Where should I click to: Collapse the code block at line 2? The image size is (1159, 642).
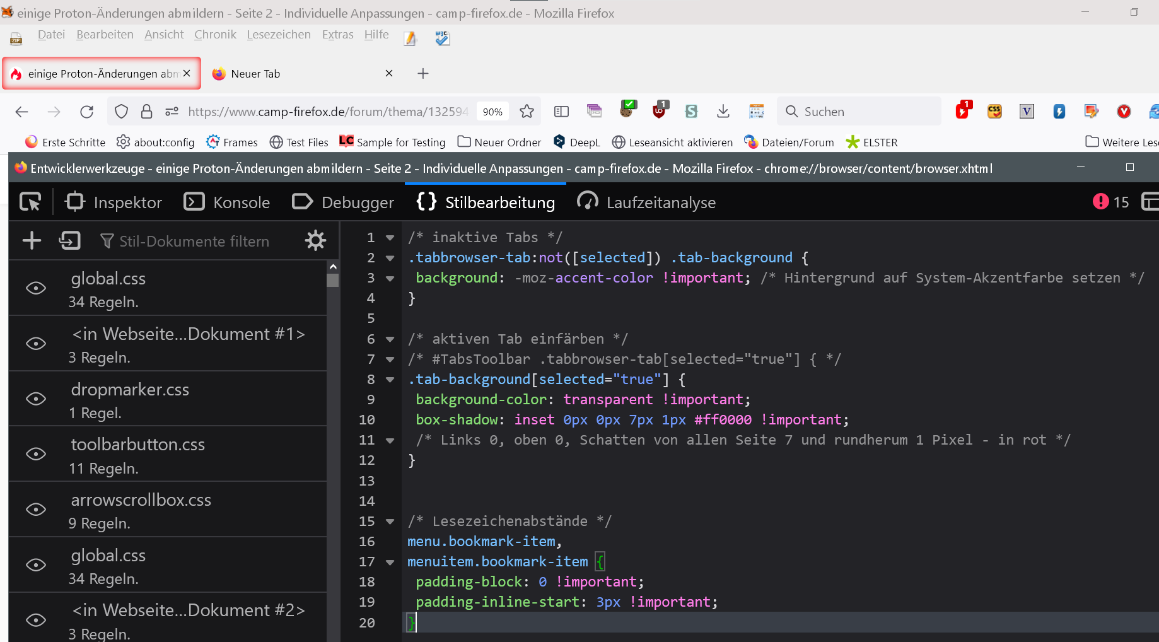point(390,258)
